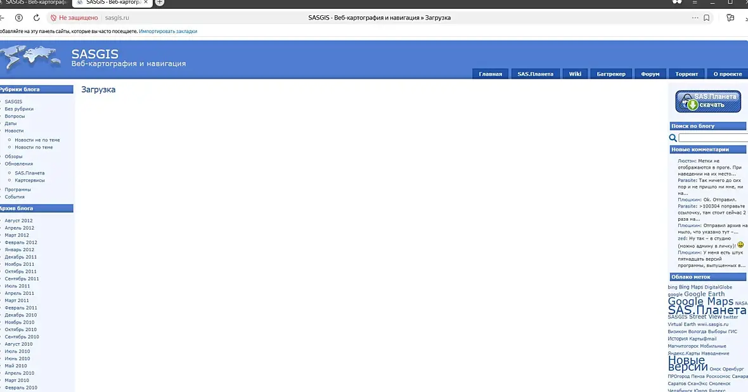Click the SASGIS world map logo
The height and width of the screenshot is (392, 748).
click(x=31, y=58)
